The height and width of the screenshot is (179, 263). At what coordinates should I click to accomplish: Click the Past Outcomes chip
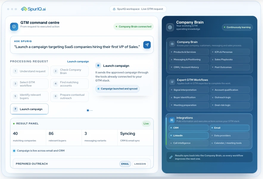tap(230, 67)
